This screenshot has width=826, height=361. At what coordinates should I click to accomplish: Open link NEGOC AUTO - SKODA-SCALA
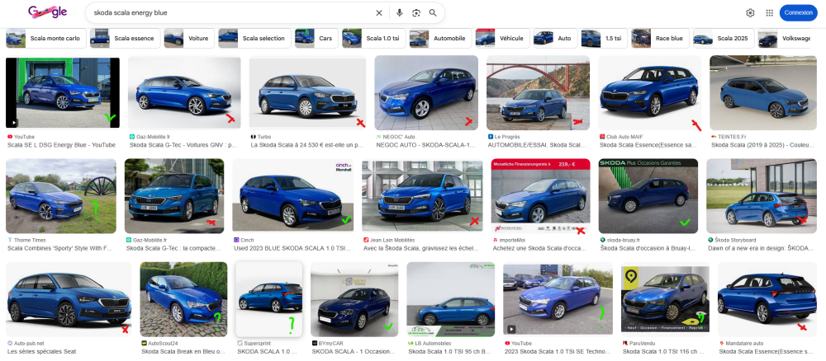426,145
